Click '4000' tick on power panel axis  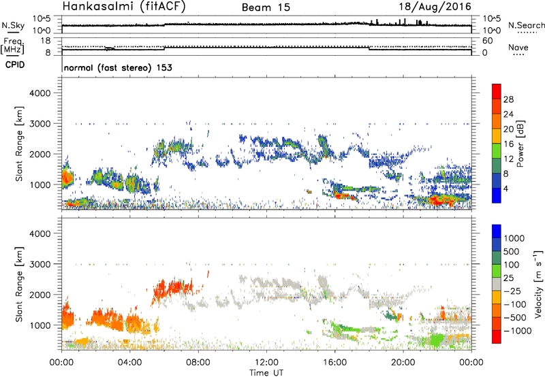[40, 93]
